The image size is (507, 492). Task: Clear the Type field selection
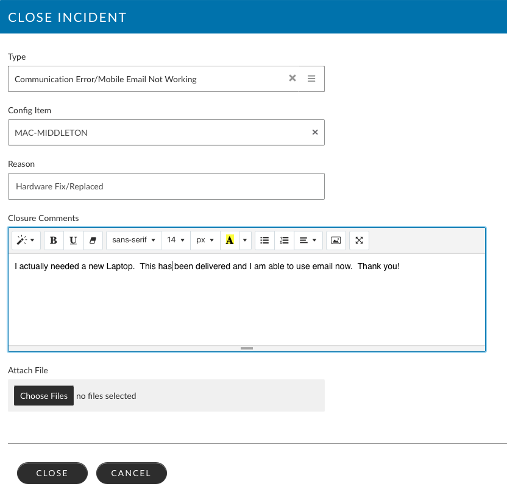coord(292,79)
